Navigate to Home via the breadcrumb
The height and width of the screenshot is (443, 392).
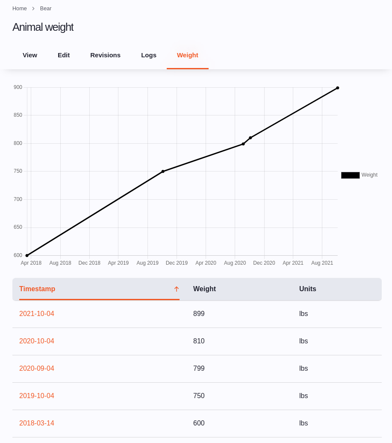pyautogui.click(x=19, y=8)
